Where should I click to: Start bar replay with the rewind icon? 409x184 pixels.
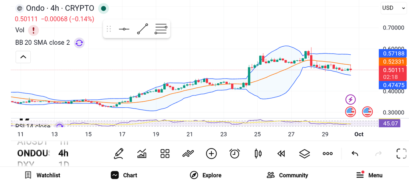coord(281,154)
